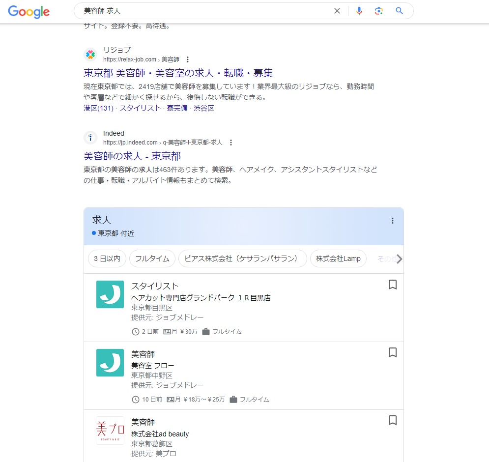Start voice search with microphone icon
The width and height of the screenshot is (489, 462).
click(x=359, y=11)
